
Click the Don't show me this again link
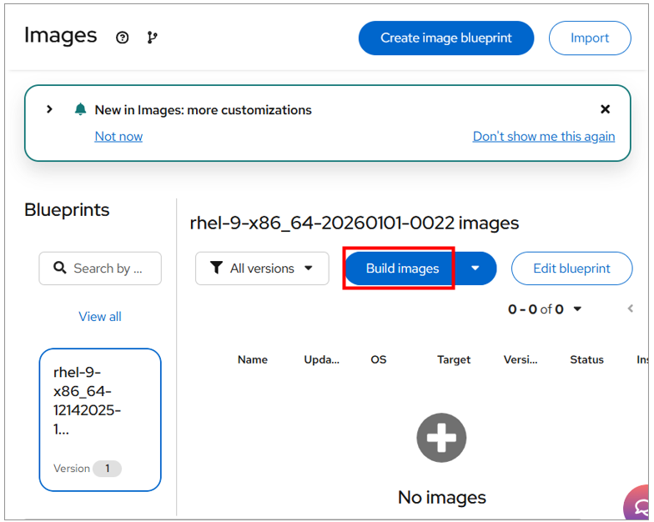click(x=544, y=137)
